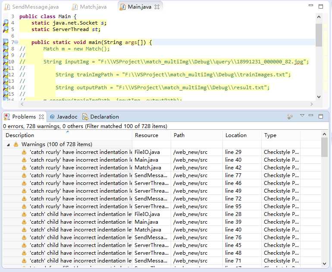Collapse the main method fold at line 7
This screenshot has height=272, width=332.
click(16, 42)
